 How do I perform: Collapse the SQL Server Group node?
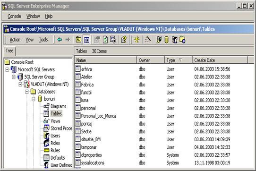pyautogui.click(x=14, y=77)
